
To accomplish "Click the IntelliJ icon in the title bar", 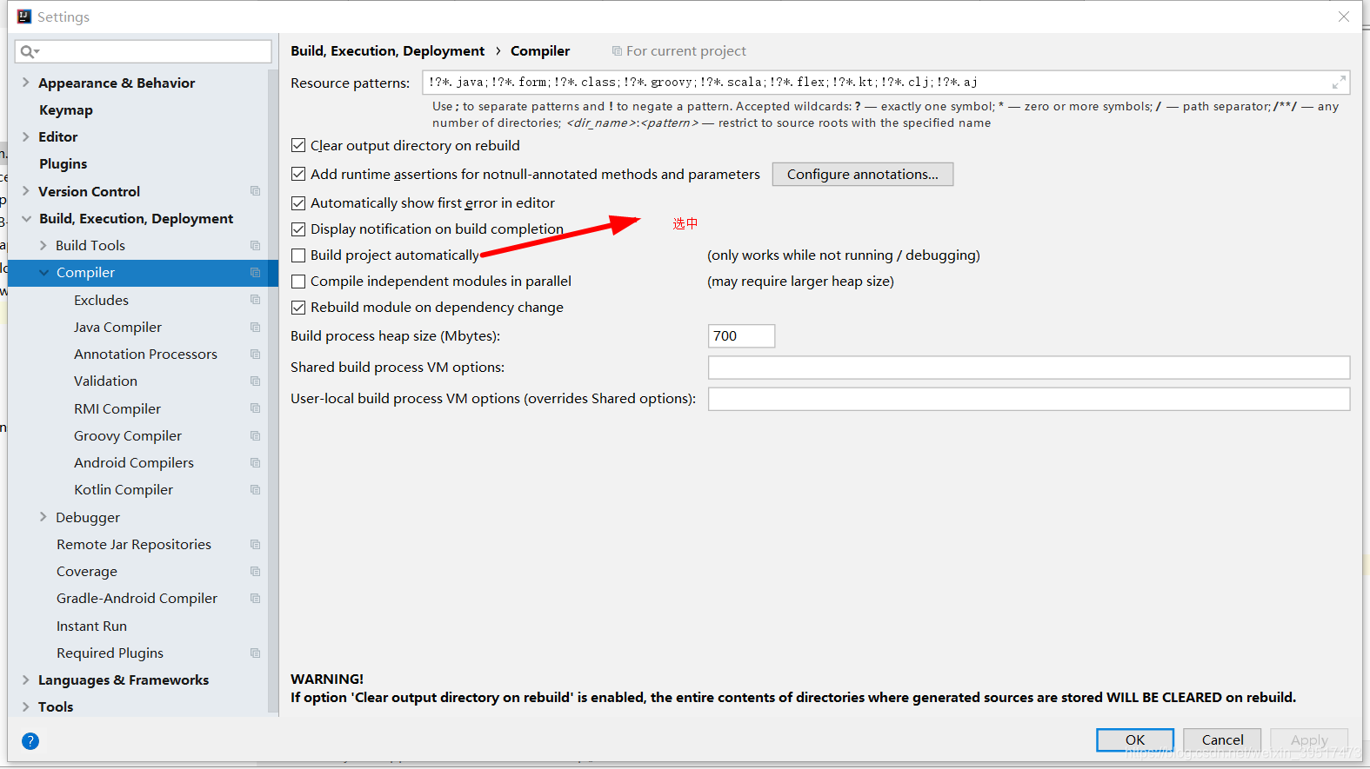I will click(24, 17).
